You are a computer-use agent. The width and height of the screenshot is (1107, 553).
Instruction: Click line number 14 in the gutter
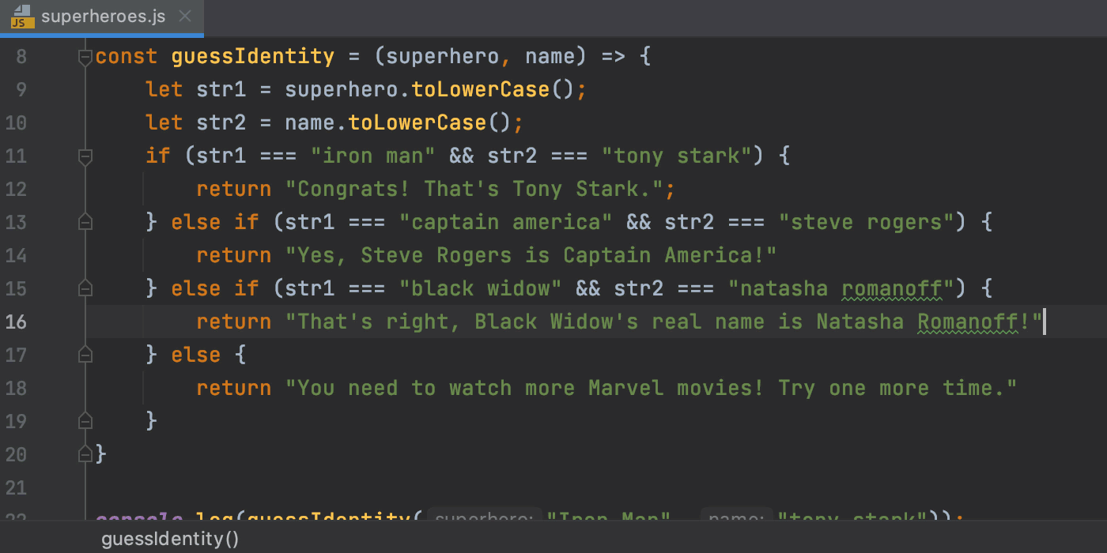click(x=16, y=256)
